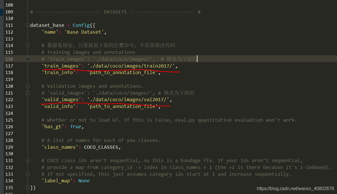Collapse the dataset_base Config fold on line 111
The image size is (337, 194).
[28, 25]
